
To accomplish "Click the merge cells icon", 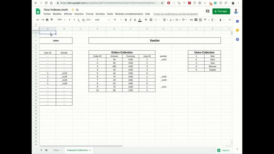I will [x=156, y=20].
